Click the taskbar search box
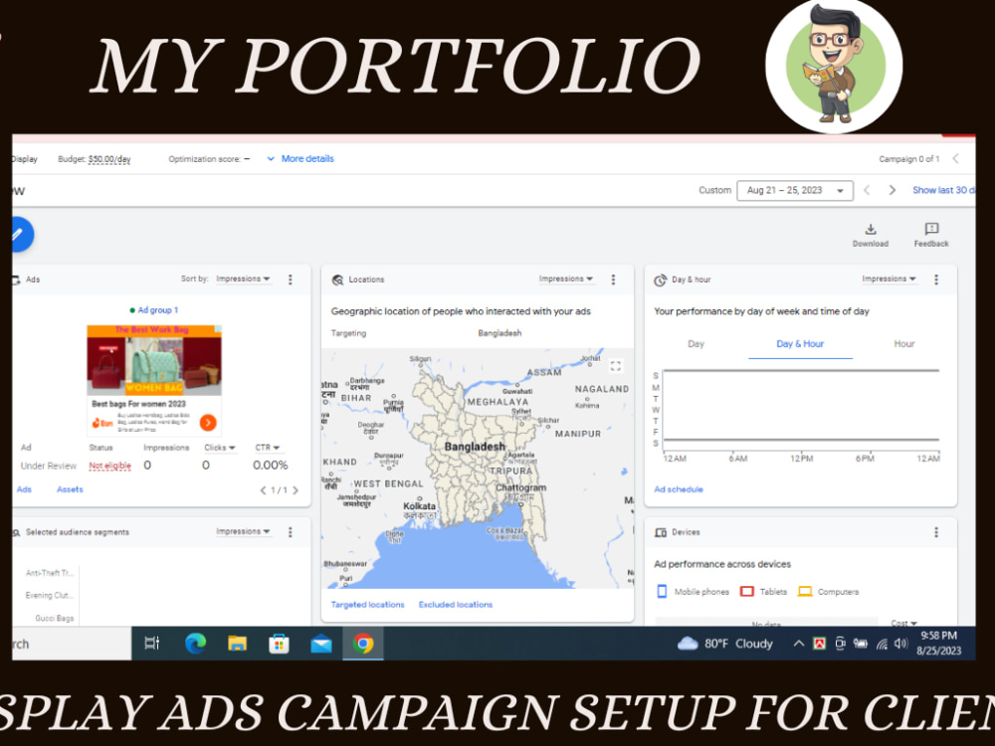The width and height of the screenshot is (995, 746). (71, 644)
